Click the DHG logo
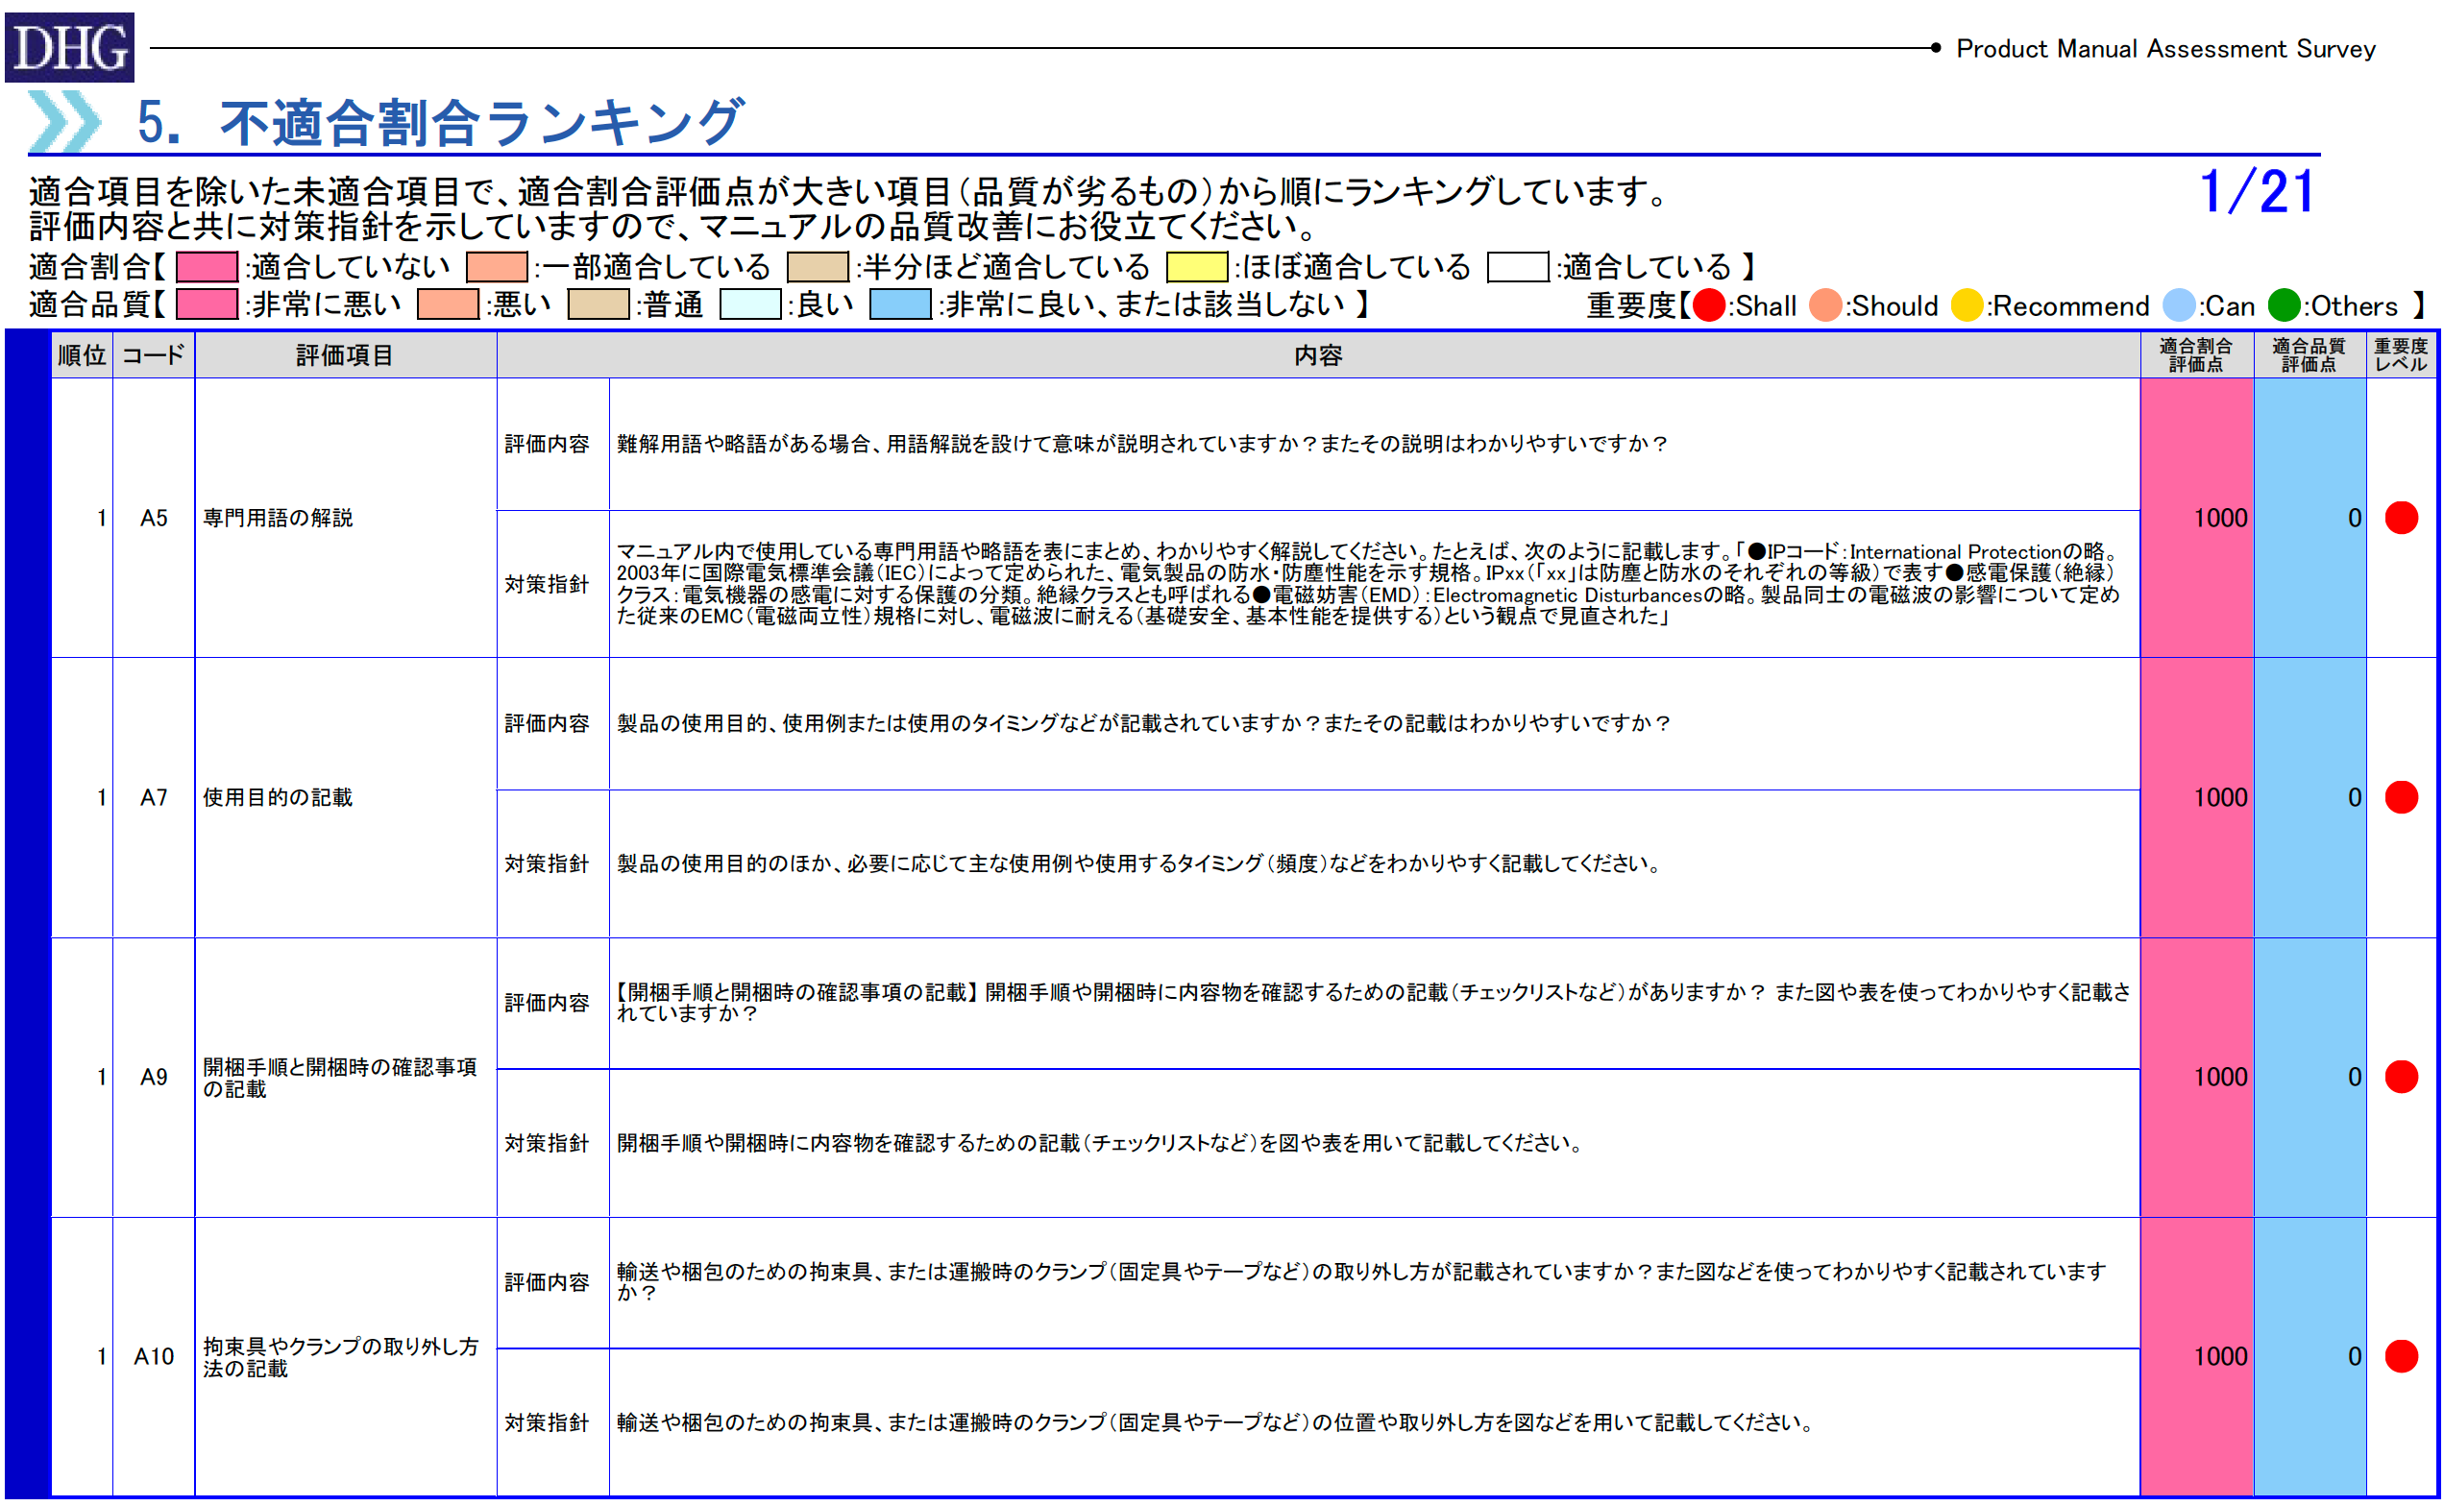 pos(69,47)
